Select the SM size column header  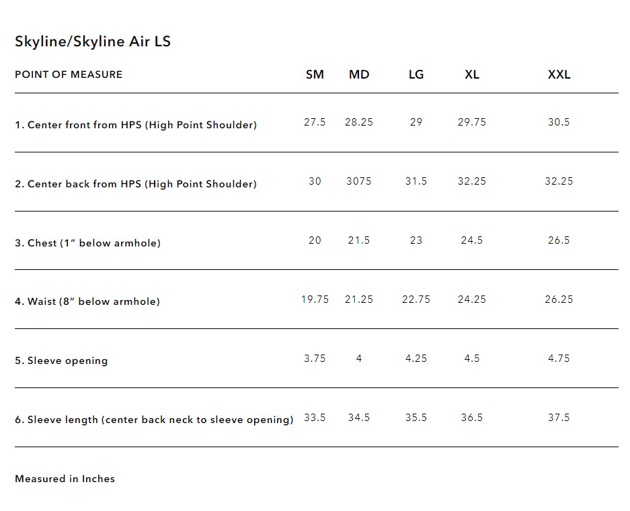(x=315, y=75)
